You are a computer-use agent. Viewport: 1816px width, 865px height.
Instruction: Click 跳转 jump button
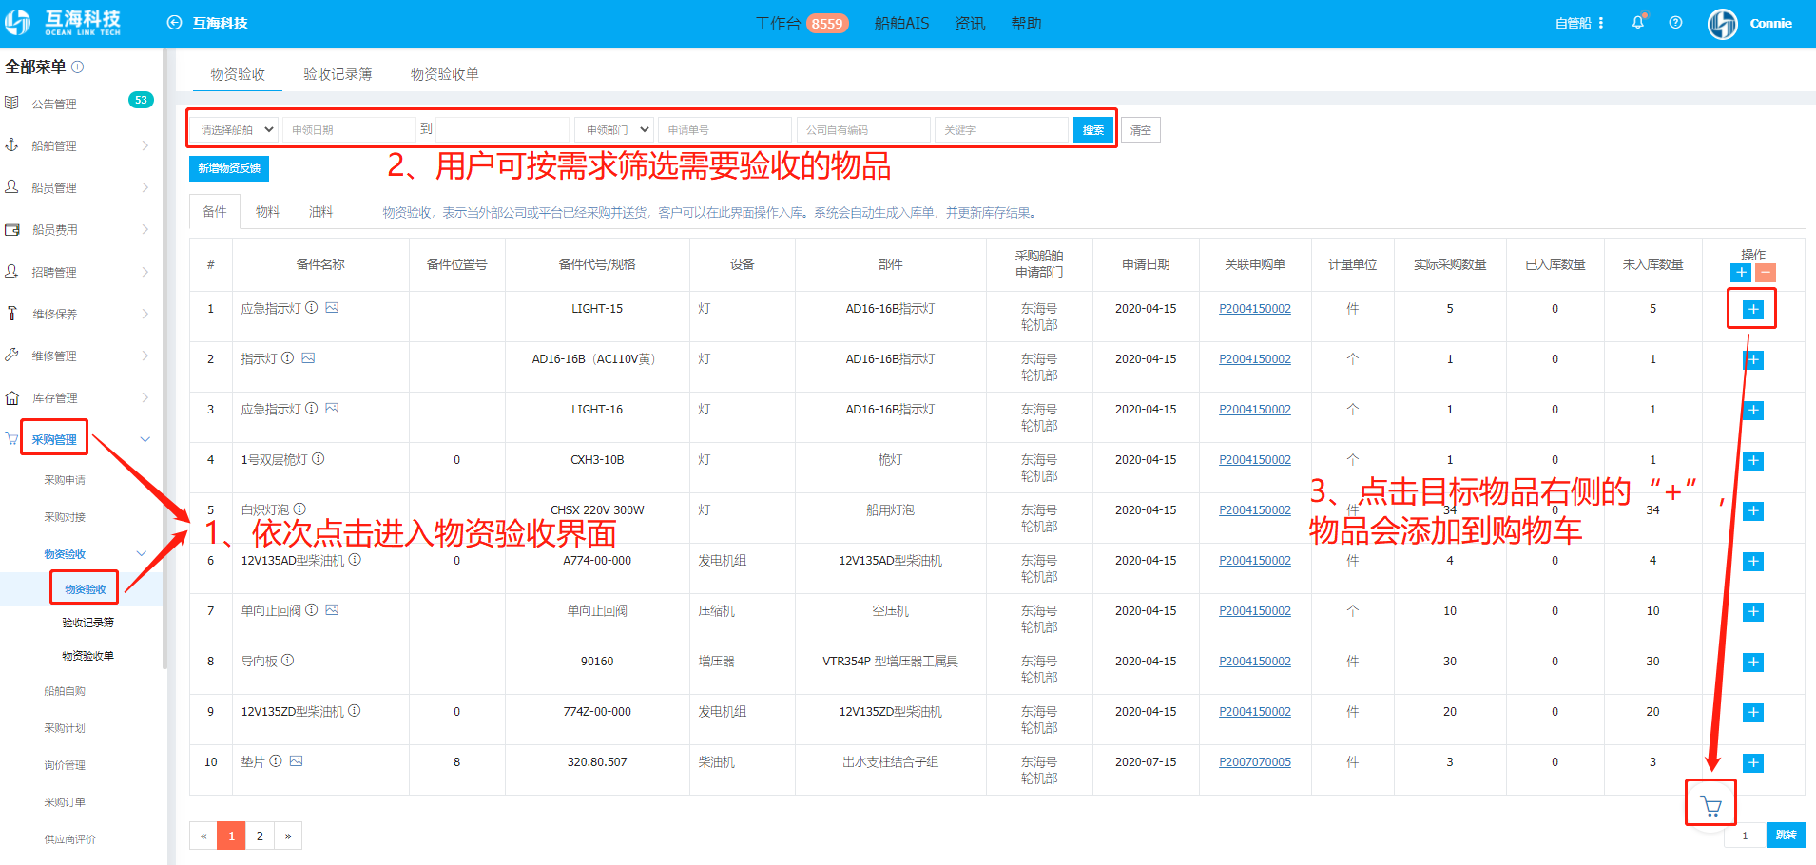(x=1786, y=835)
